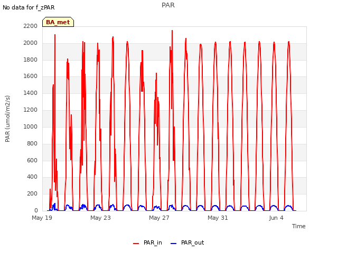The width and height of the screenshot is (338, 253).
Task: Click the red PAR_in legend swatch
Action: point(136,244)
